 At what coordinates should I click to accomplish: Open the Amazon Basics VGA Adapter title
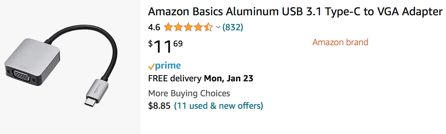295,12
